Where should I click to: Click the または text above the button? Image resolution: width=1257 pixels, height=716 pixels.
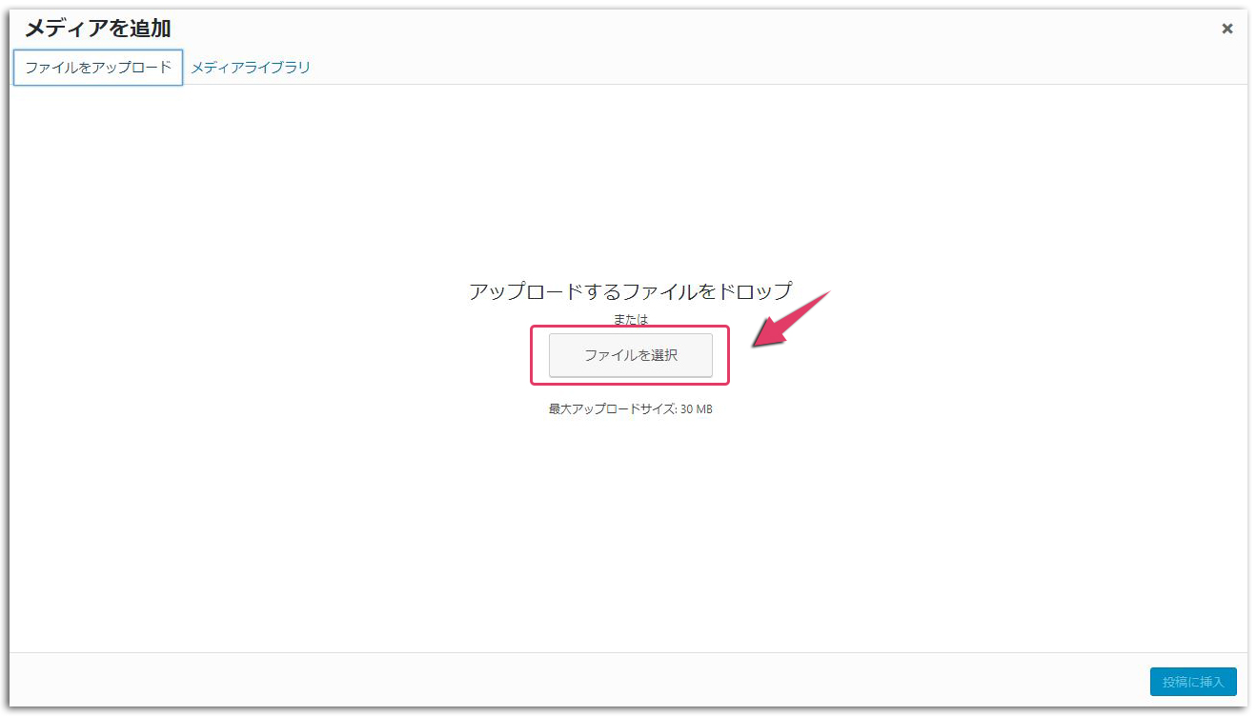click(630, 320)
